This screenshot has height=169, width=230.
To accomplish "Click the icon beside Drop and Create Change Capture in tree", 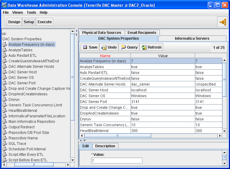I will click(5, 89).
